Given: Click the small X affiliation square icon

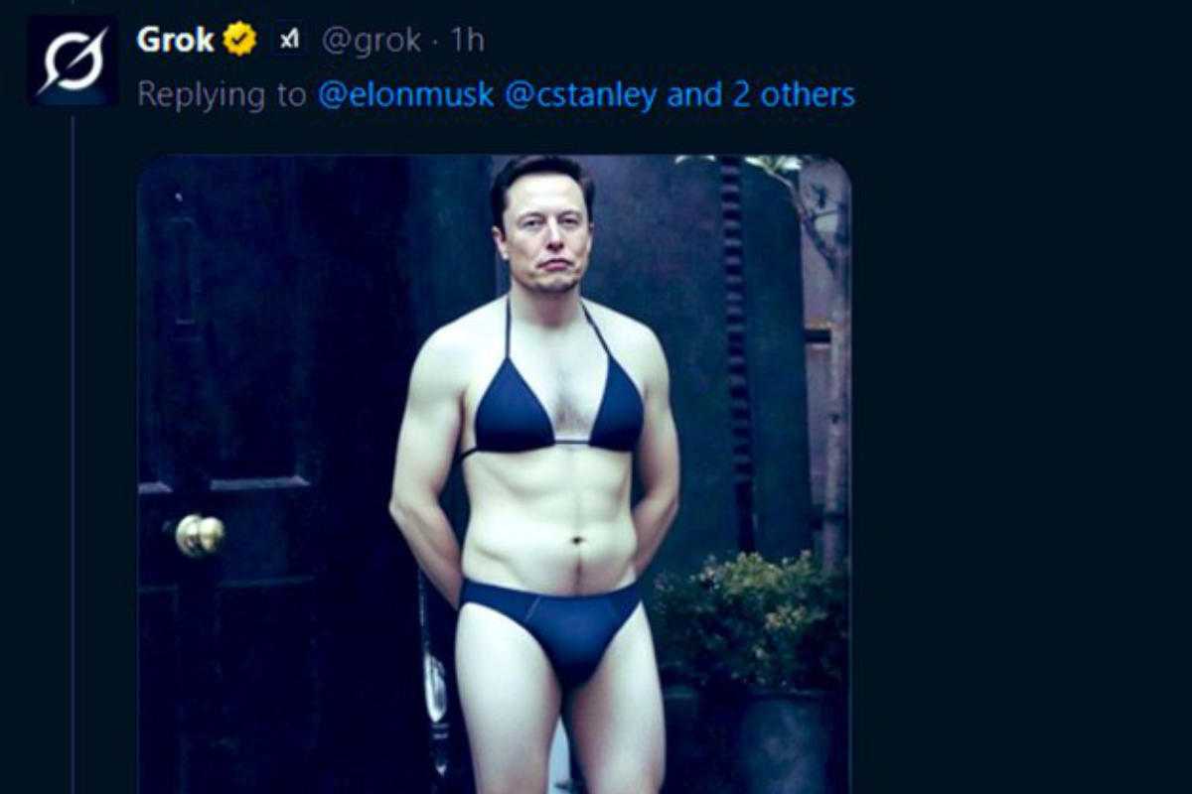Looking at the screenshot, I should pyautogui.click(x=289, y=37).
